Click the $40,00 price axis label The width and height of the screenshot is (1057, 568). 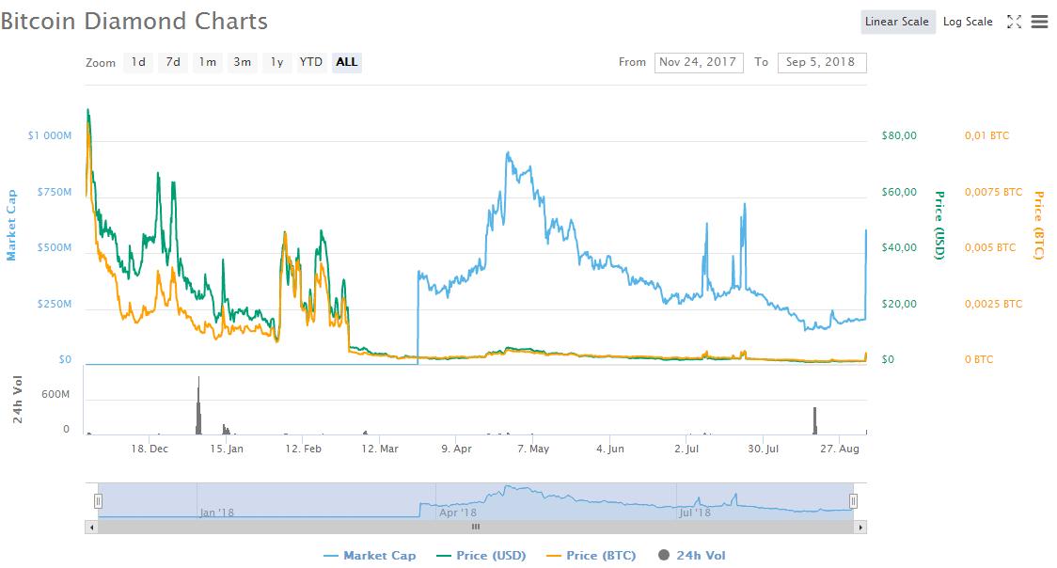899,247
